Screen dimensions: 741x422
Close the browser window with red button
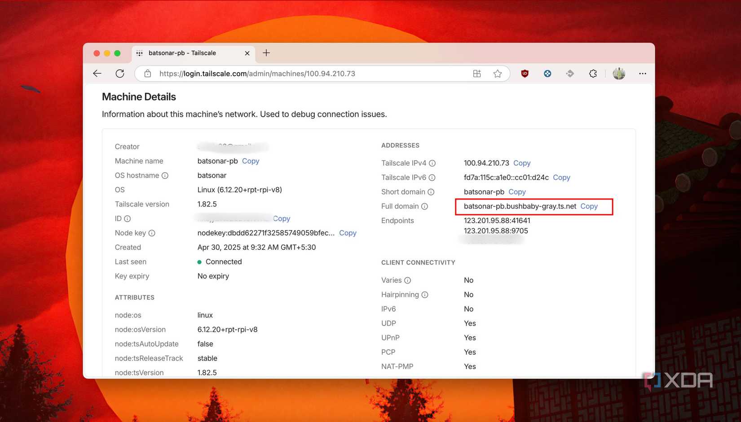coord(97,53)
